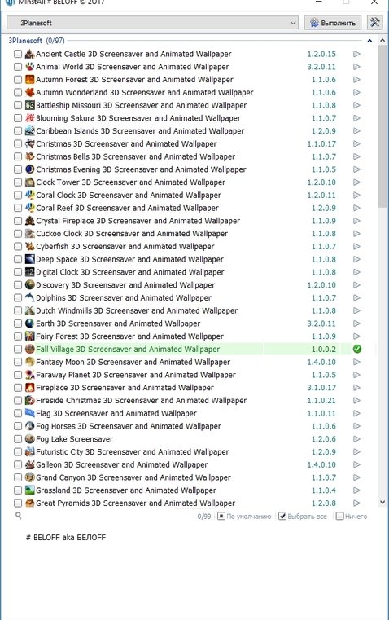Click the 'Выполнить' execute button

[x=333, y=23]
